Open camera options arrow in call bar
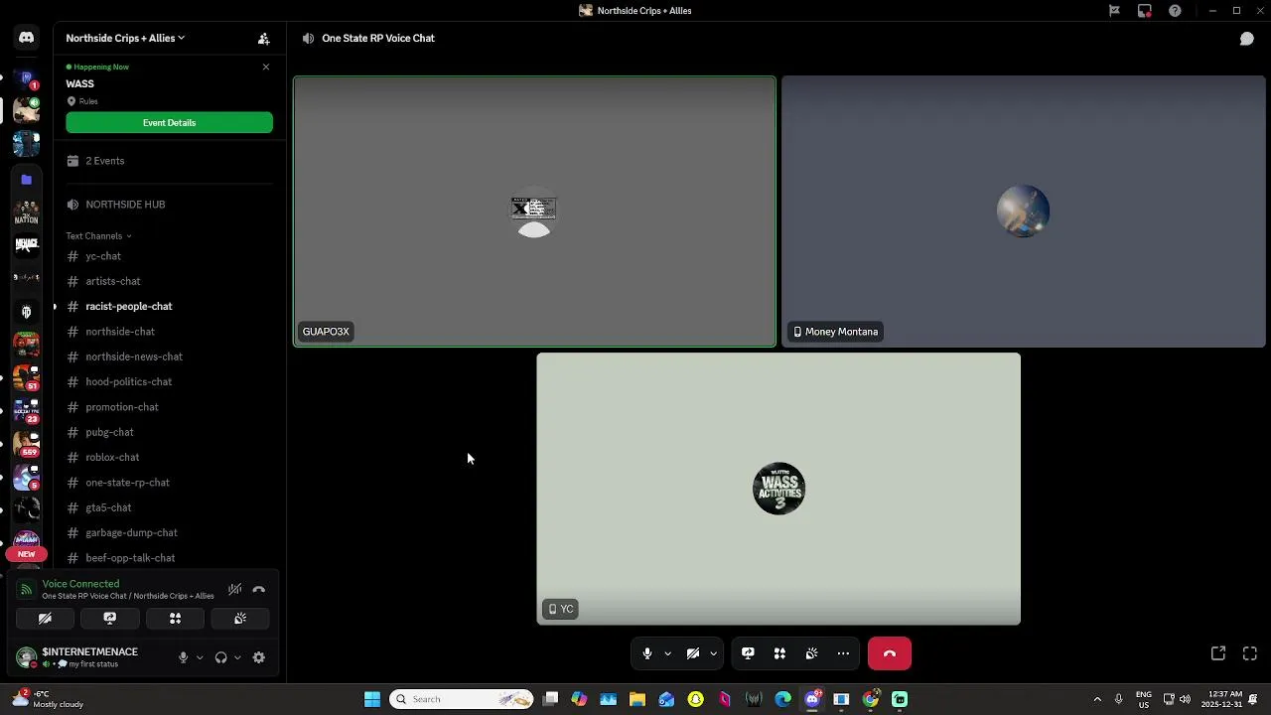Screen dimensions: 1271x715 coord(713,653)
